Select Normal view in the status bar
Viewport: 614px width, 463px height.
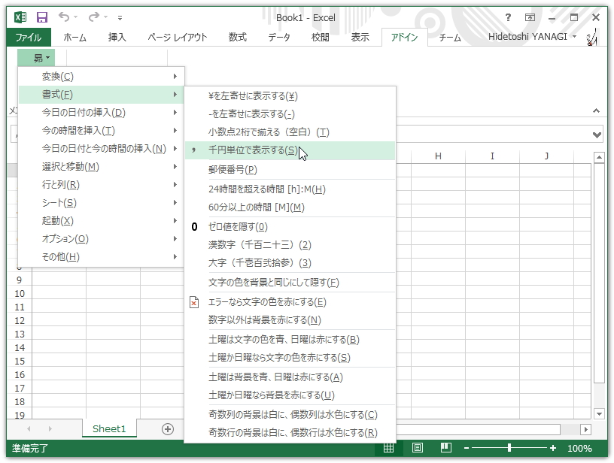(390, 446)
